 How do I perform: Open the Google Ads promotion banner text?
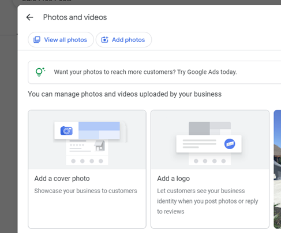[x=145, y=72]
